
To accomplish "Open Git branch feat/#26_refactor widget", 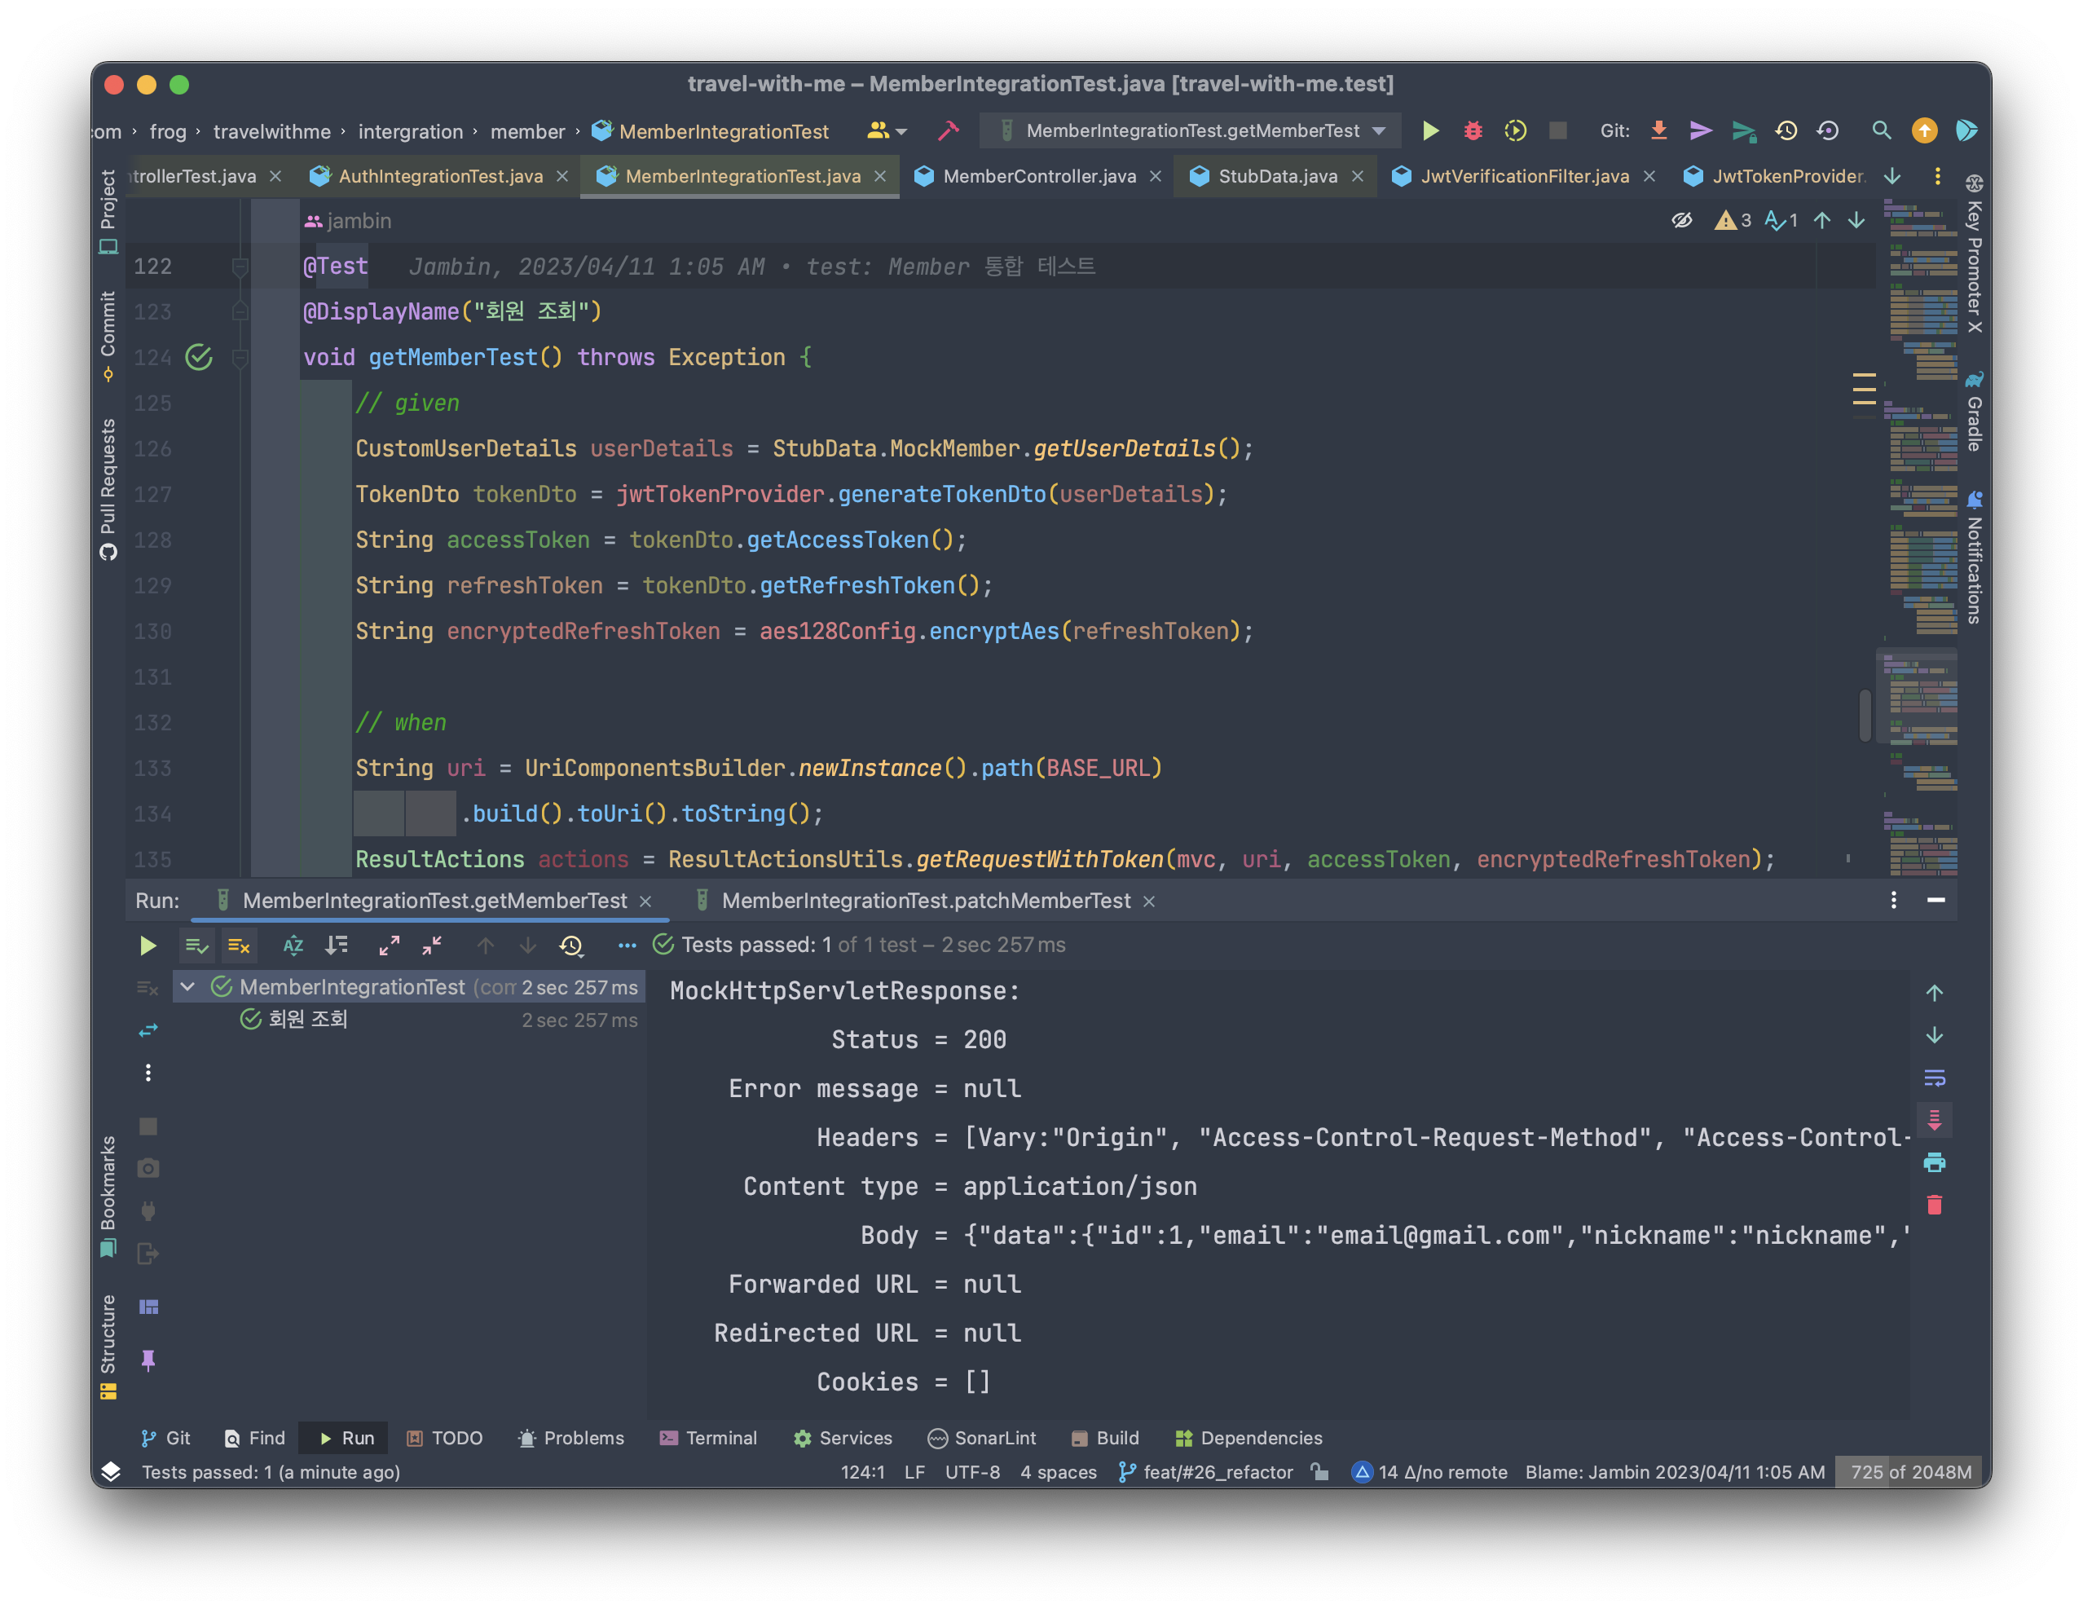I will click(x=1204, y=1472).
